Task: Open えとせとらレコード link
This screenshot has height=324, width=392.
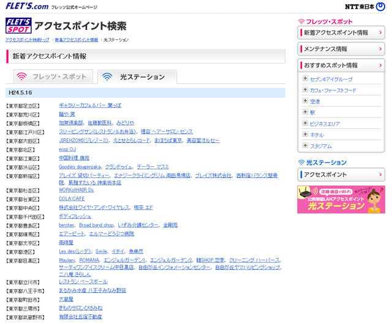Action: click(x=132, y=141)
